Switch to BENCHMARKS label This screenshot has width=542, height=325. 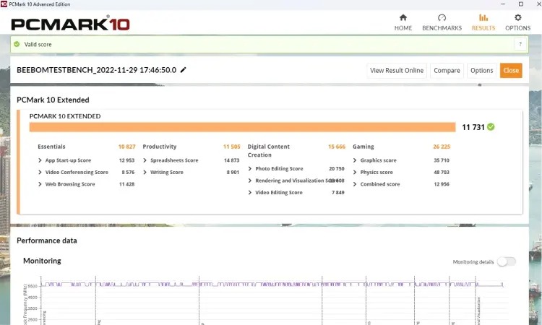(x=442, y=28)
